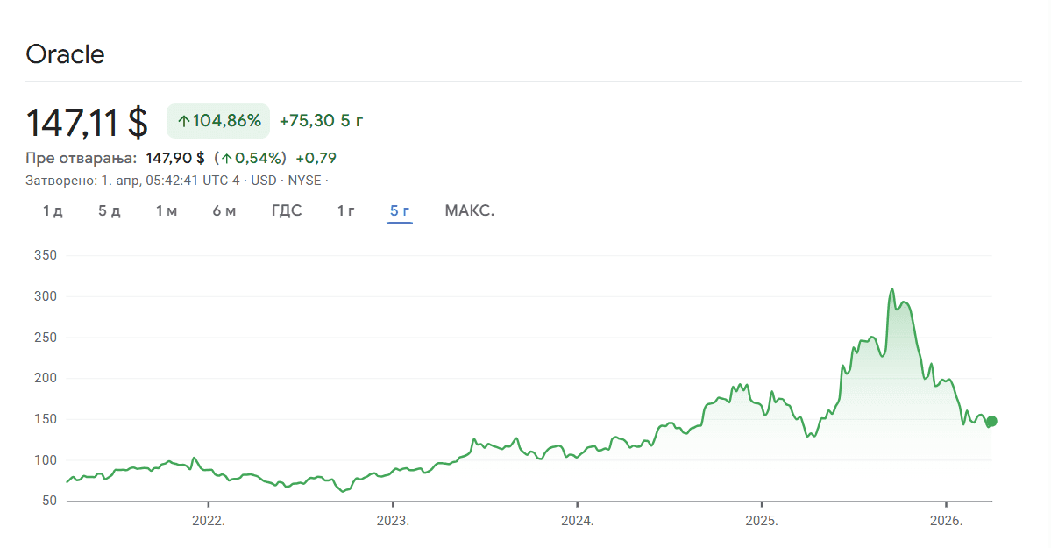Click the 104,86% change badge

[218, 121]
